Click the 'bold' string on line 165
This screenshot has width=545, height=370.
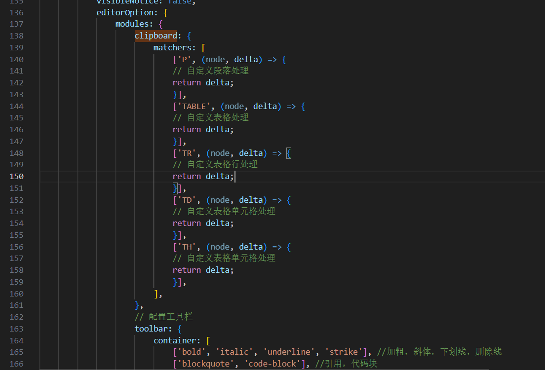(192, 352)
